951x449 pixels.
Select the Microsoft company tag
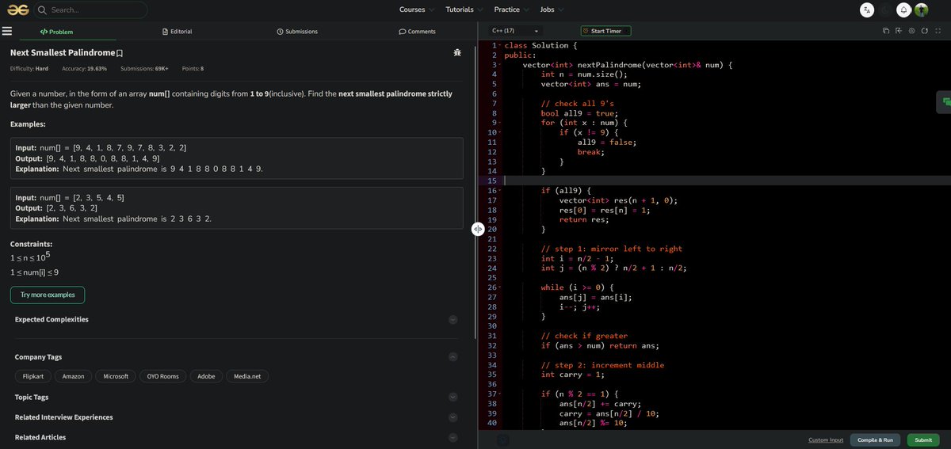(116, 376)
